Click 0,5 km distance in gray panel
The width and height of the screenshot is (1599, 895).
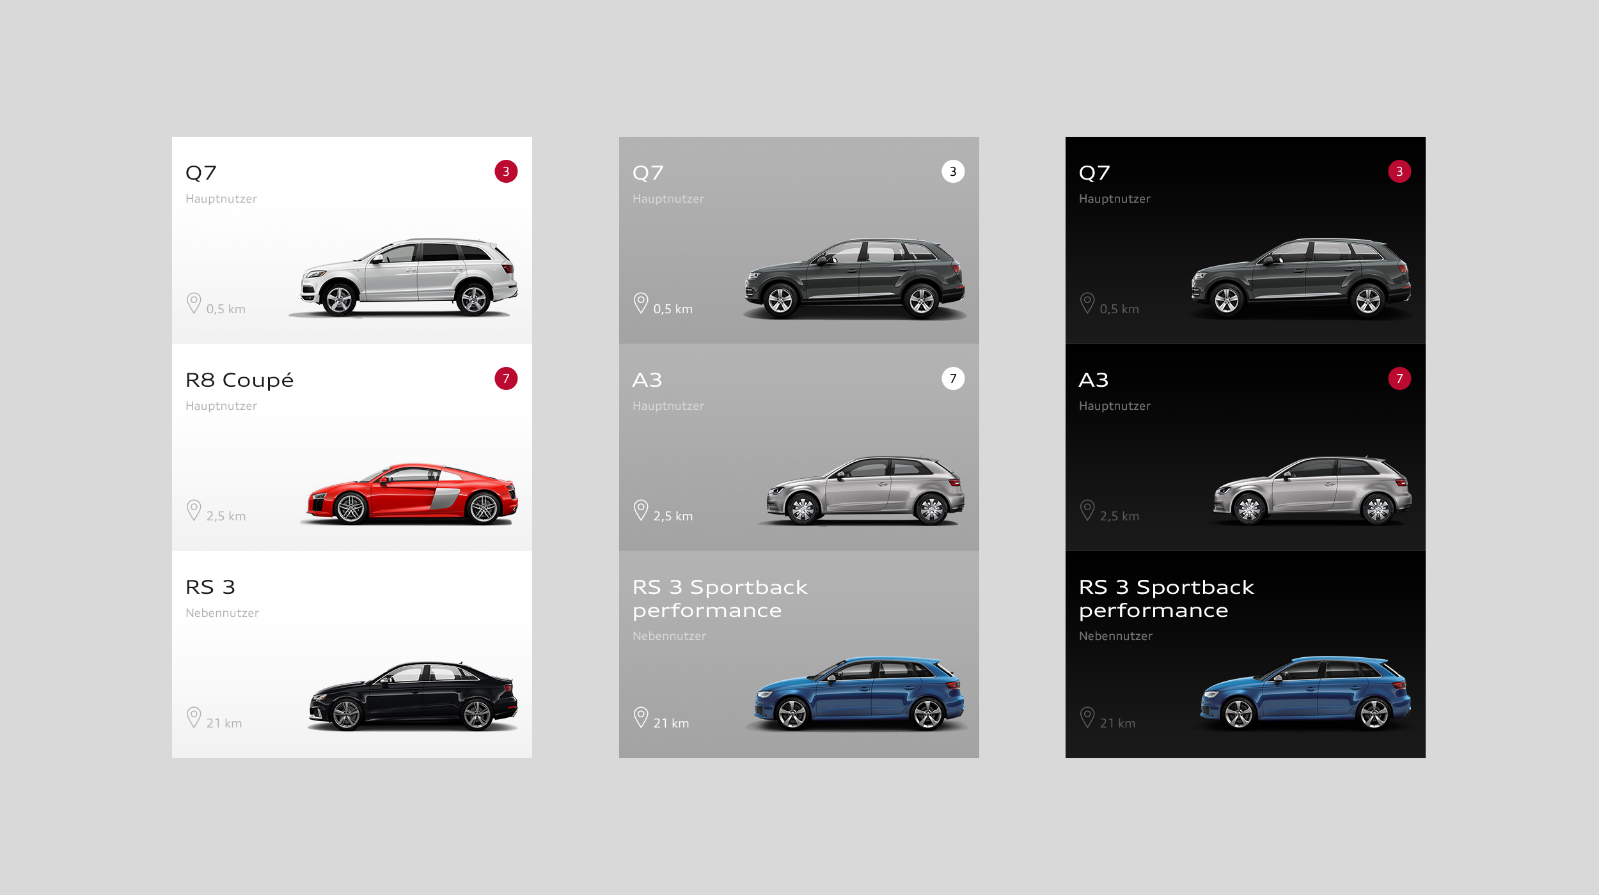click(x=673, y=309)
